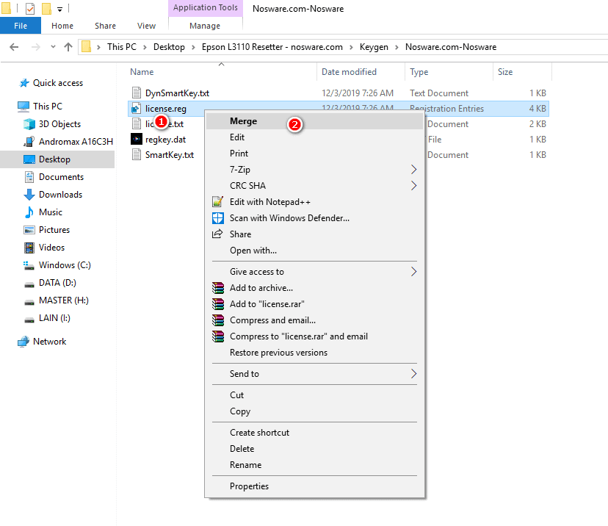
Task: Choose Add to archive...
Action: pyautogui.click(x=314, y=288)
